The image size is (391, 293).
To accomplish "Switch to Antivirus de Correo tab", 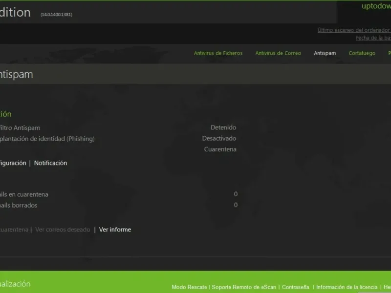I will (x=278, y=53).
